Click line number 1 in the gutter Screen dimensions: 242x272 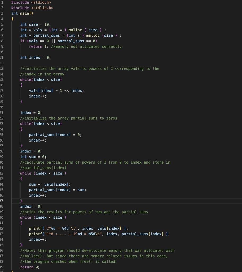point(2,2)
